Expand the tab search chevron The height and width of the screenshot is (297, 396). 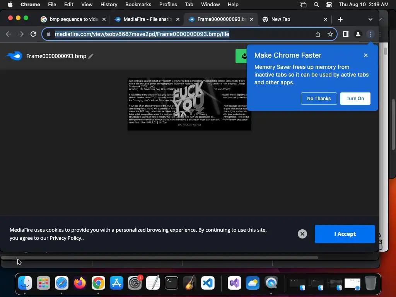[370, 19]
